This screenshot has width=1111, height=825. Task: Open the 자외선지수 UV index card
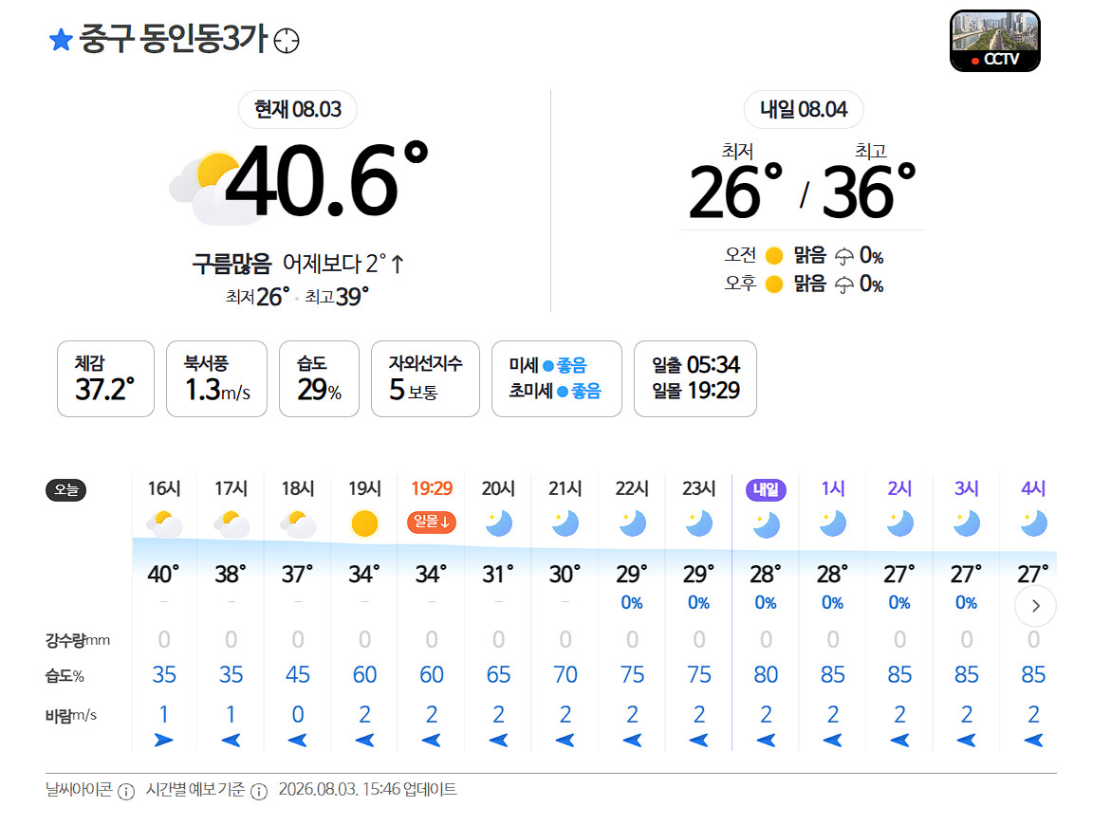pyautogui.click(x=425, y=378)
